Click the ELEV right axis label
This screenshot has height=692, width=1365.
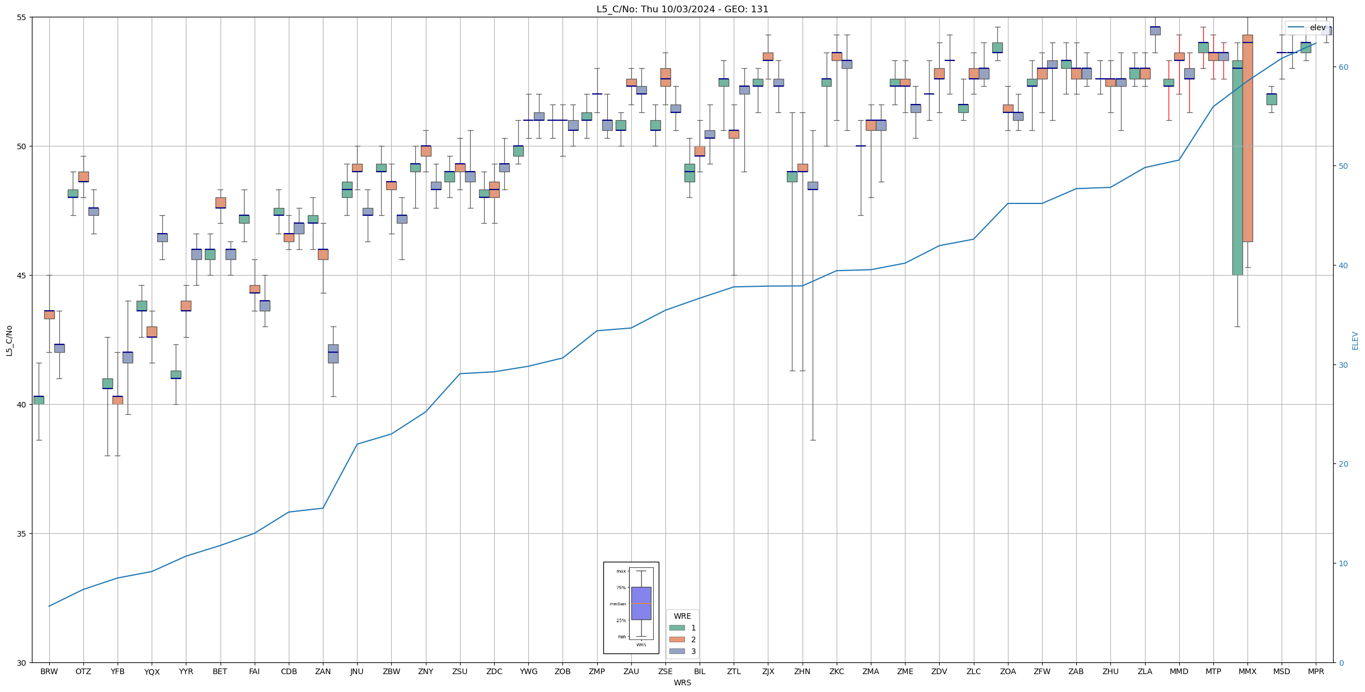pos(1355,340)
